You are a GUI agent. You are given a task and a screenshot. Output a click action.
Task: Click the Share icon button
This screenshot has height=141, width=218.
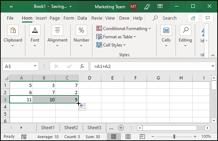(193, 18)
